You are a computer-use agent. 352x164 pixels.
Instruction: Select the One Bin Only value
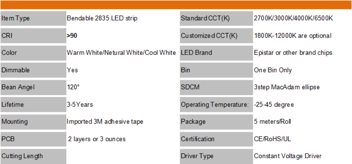point(273,70)
